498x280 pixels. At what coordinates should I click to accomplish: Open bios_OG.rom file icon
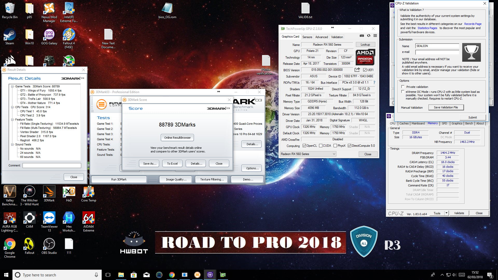click(167, 10)
